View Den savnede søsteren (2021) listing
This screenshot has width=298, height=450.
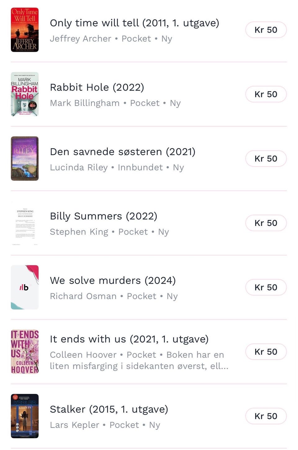pos(123,152)
